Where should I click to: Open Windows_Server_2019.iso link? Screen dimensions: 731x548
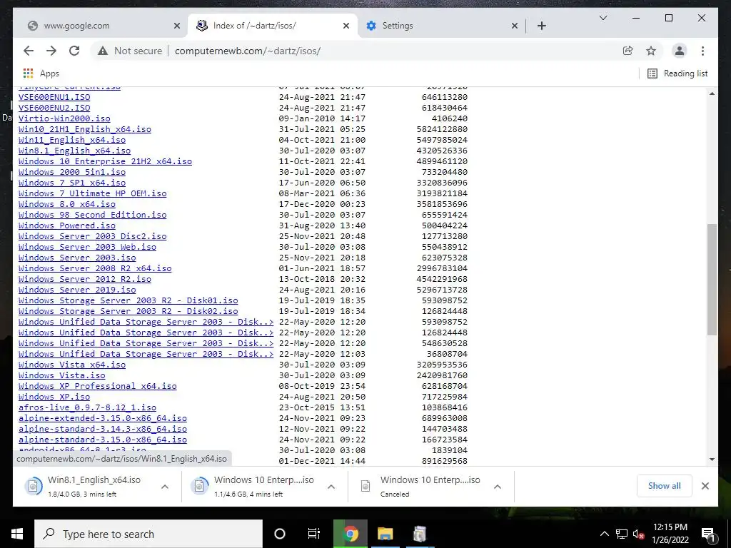[77, 290]
